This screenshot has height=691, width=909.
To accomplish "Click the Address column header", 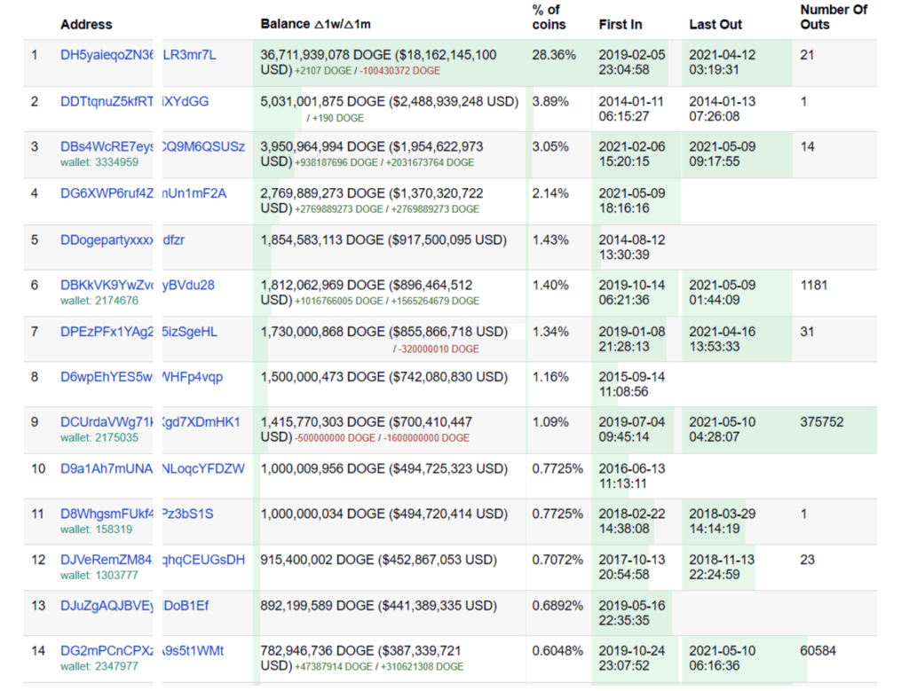I will click(86, 24).
